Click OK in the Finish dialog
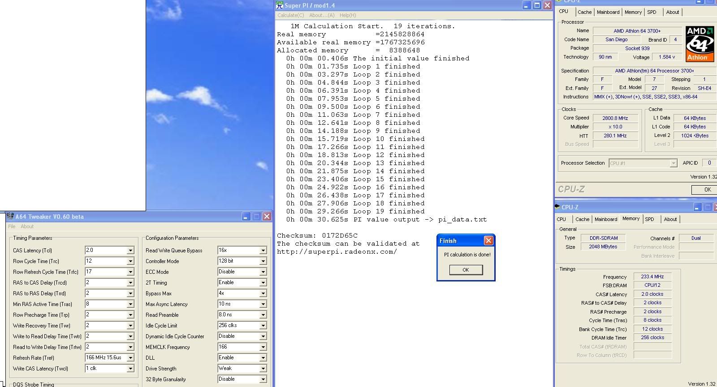The width and height of the screenshot is (717, 387). (466, 270)
